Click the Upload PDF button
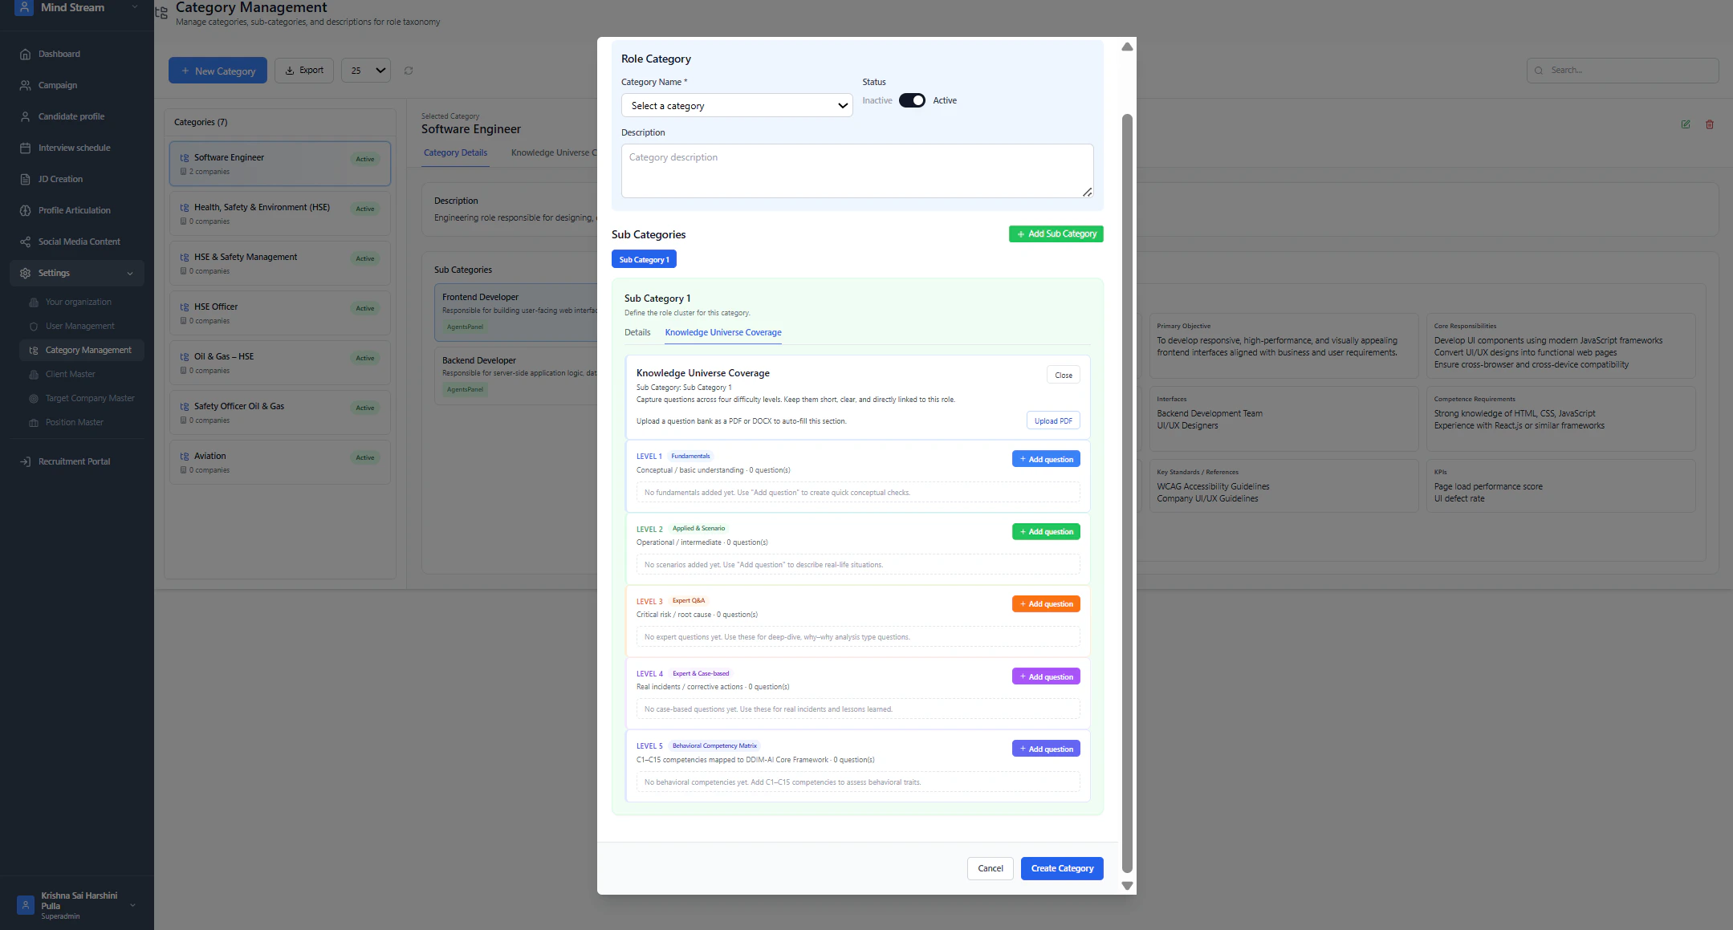Viewport: 1733px width, 930px height. (x=1052, y=421)
